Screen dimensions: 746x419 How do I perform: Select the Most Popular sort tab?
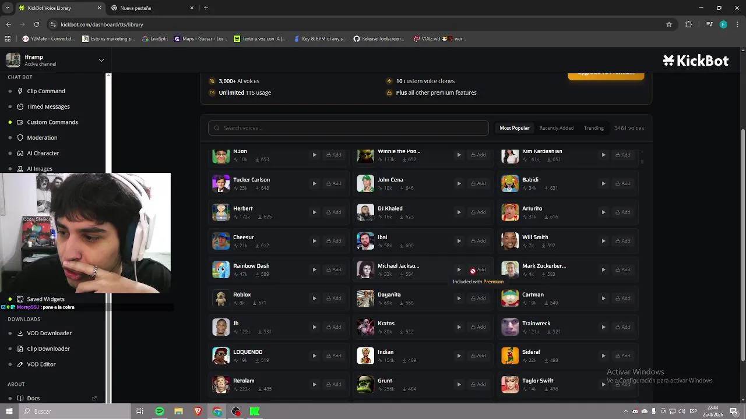(x=514, y=128)
